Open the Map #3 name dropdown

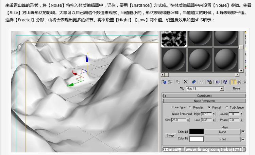[x=222, y=89]
